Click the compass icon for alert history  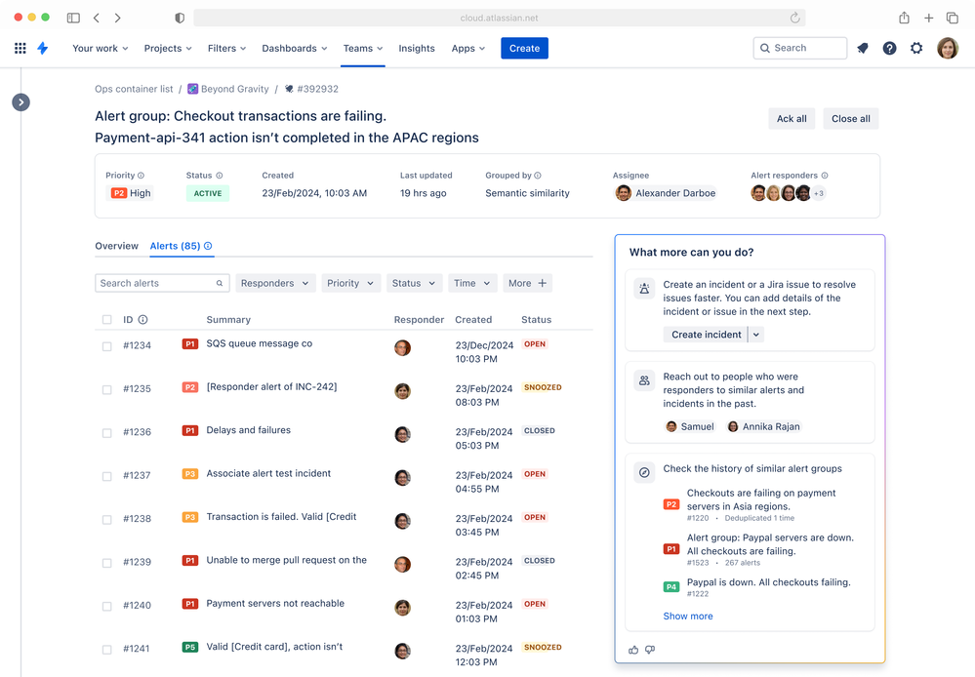coord(644,472)
